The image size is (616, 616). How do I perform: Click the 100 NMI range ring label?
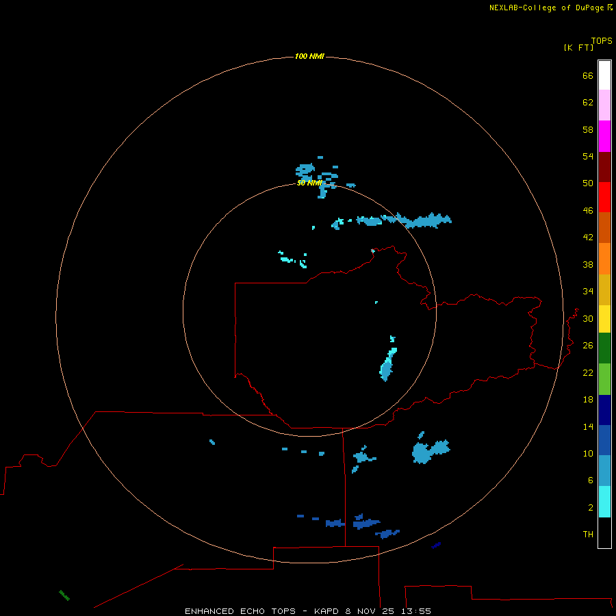click(309, 56)
